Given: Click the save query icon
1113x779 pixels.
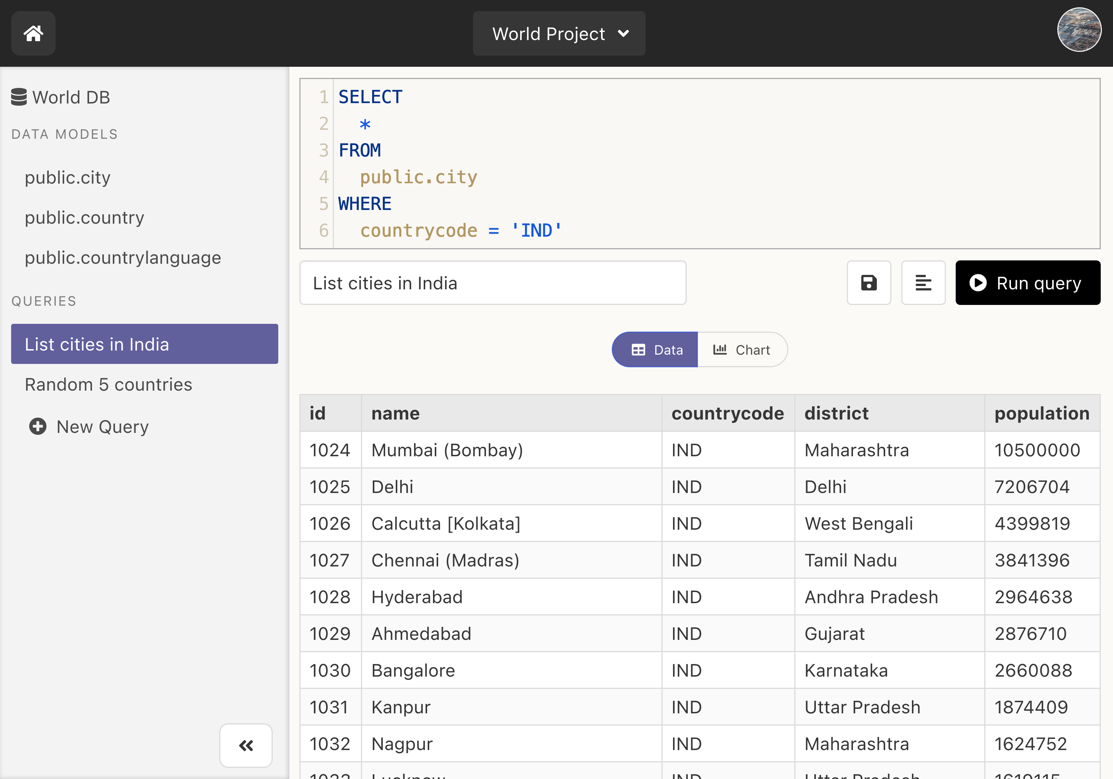Looking at the screenshot, I should [x=869, y=283].
